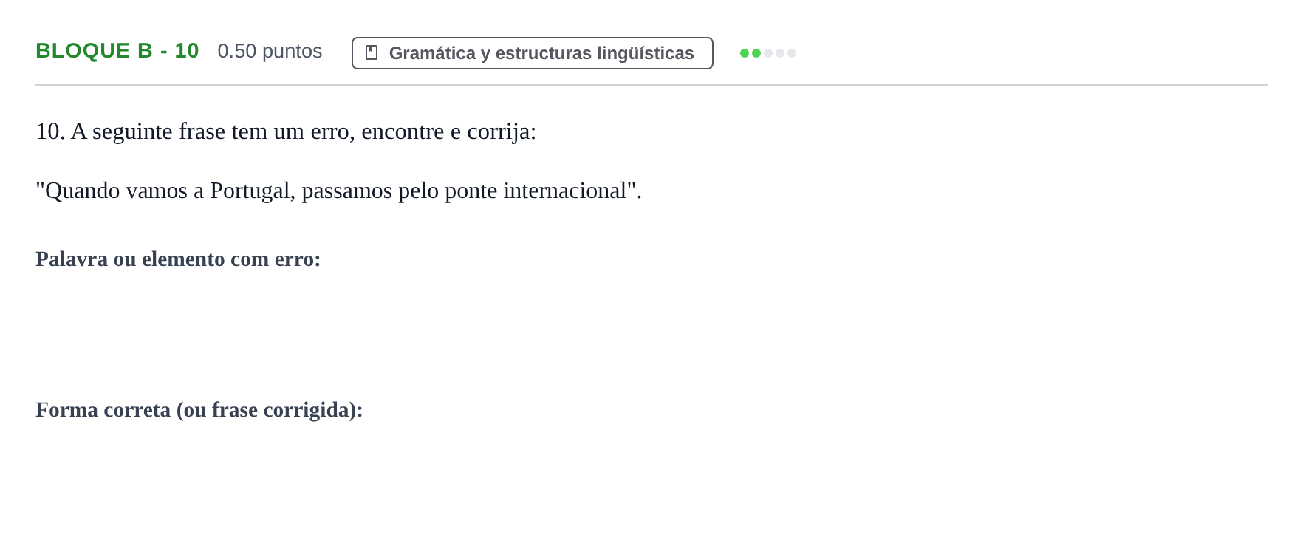Open the Gramática y estructuras lingüísticas tag
Image resolution: width=1303 pixels, height=560 pixels.
pos(533,53)
